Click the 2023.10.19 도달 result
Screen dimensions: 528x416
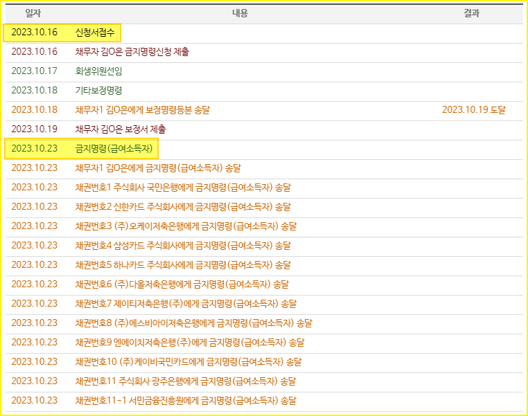pos(474,110)
